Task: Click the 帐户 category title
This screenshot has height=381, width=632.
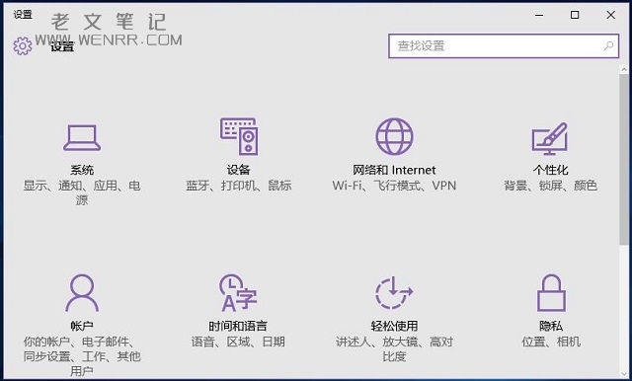Action: [x=82, y=326]
